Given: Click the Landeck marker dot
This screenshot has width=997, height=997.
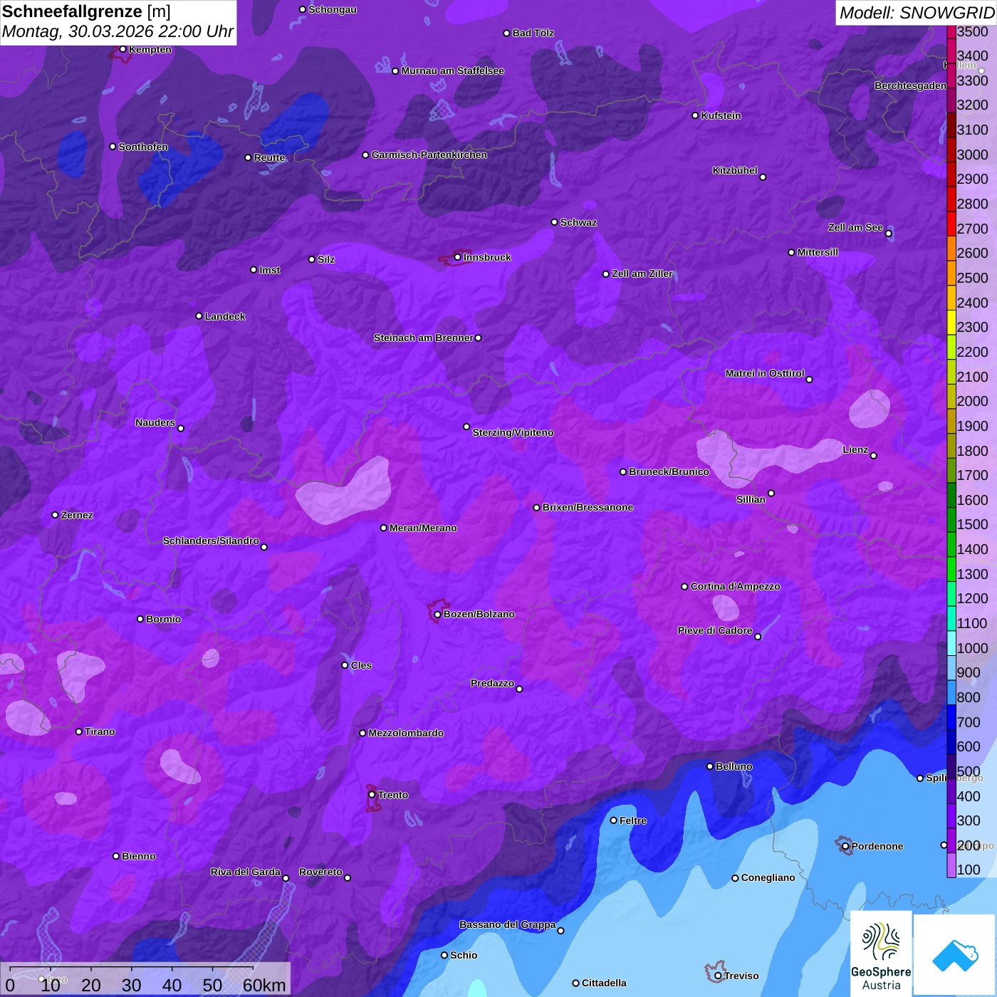Looking at the screenshot, I should [x=199, y=316].
